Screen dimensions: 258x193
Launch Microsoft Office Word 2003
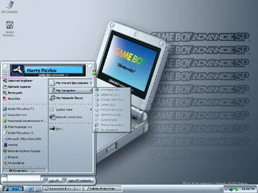click(22, 139)
